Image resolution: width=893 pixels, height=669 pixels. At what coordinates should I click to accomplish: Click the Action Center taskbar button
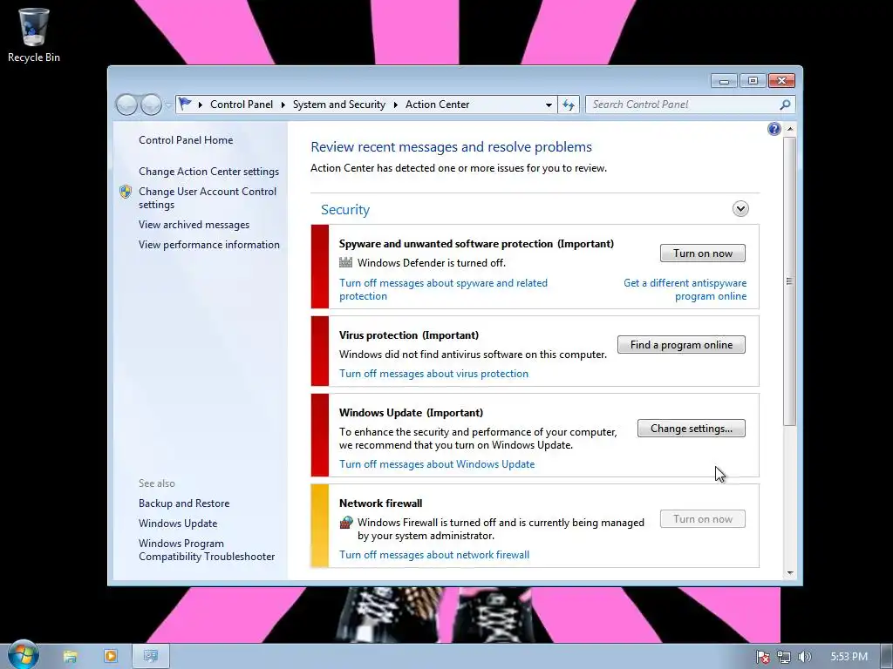(151, 656)
